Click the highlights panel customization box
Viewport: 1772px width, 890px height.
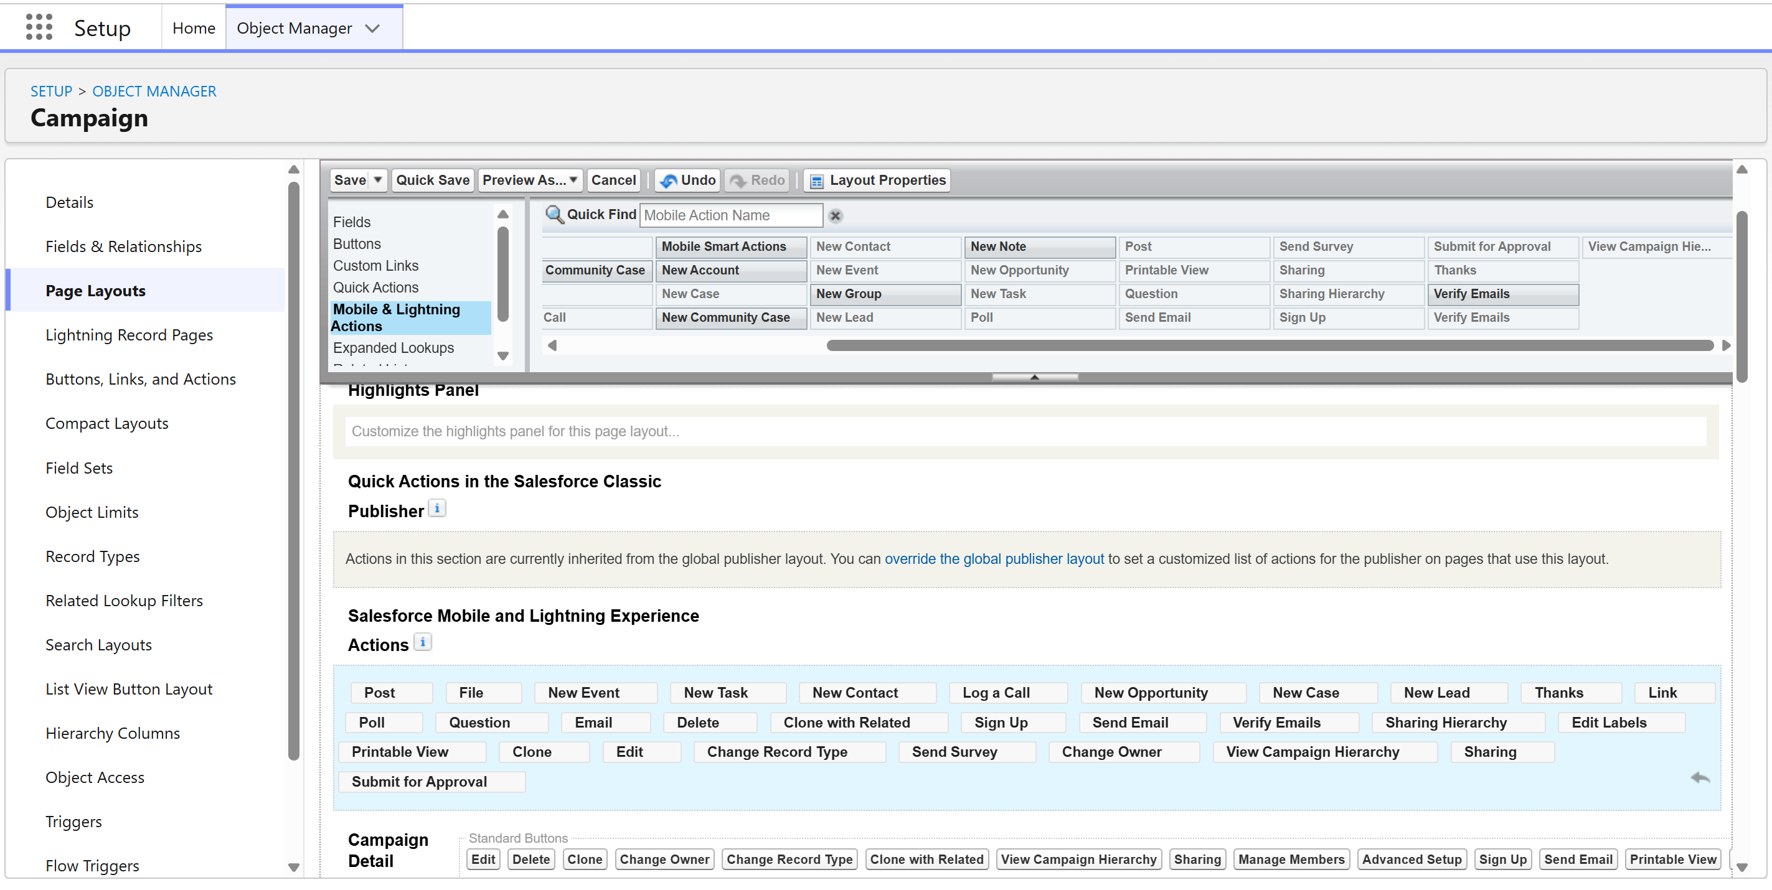pyautogui.click(x=1025, y=431)
